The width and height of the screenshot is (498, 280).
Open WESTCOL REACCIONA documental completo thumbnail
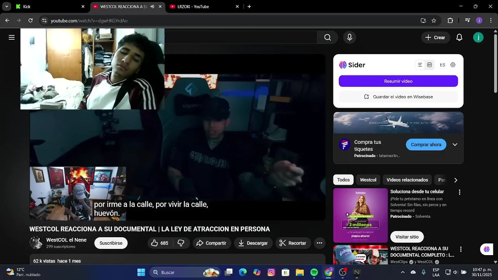(x=361, y=255)
